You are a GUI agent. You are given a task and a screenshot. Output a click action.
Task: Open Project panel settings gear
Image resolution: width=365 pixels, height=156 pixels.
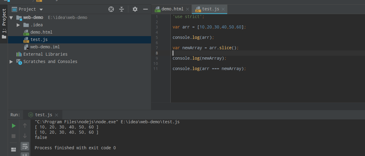pyautogui.click(x=135, y=9)
